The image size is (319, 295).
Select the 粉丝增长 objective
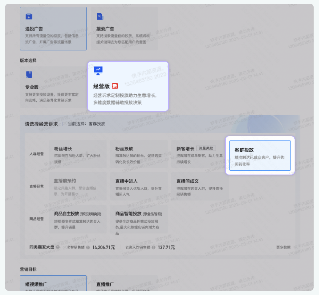pos(77,153)
